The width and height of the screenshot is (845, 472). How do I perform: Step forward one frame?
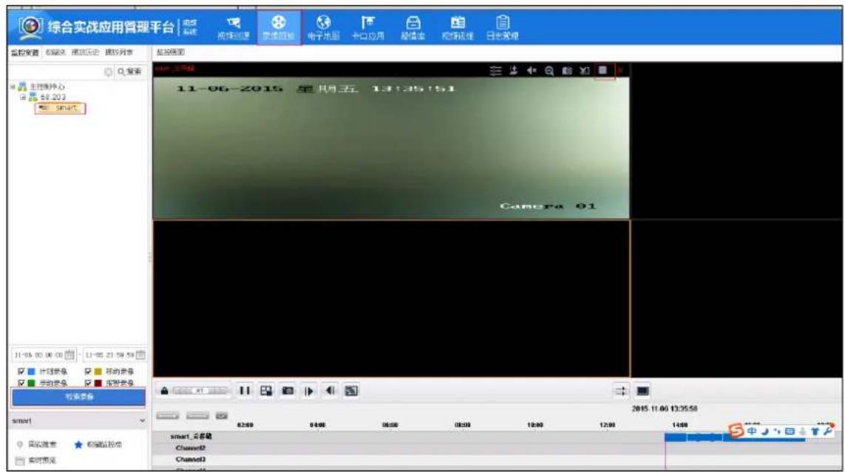click(309, 391)
